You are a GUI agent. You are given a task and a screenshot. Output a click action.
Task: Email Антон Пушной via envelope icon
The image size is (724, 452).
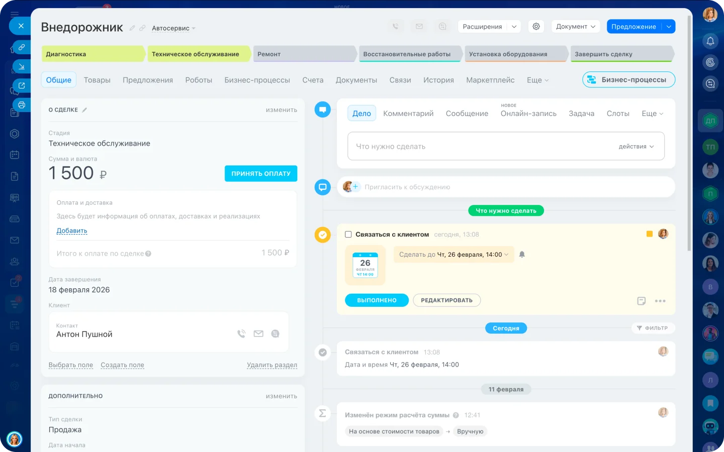tap(258, 333)
